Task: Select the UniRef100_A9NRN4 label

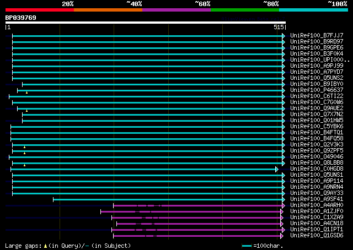Action: [x=317, y=187]
